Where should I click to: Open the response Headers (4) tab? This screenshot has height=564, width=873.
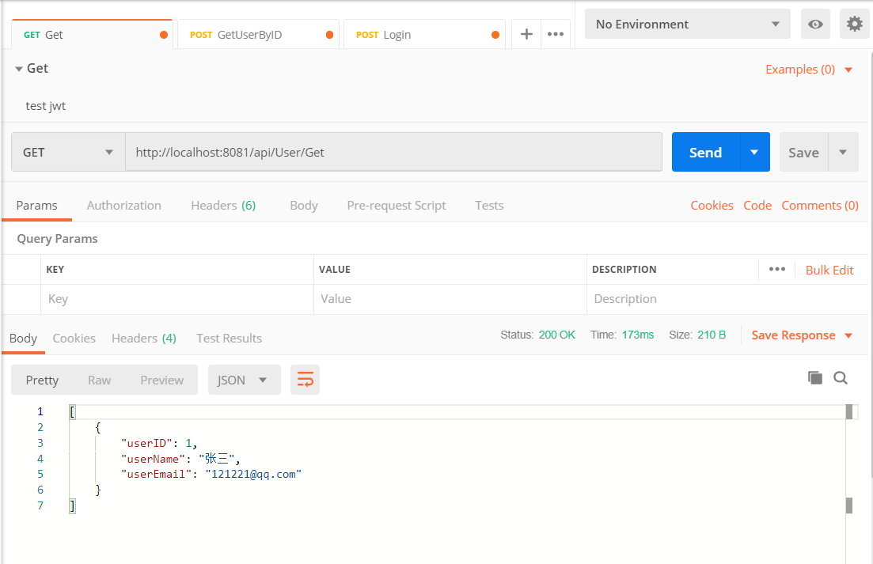pyautogui.click(x=143, y=339)
